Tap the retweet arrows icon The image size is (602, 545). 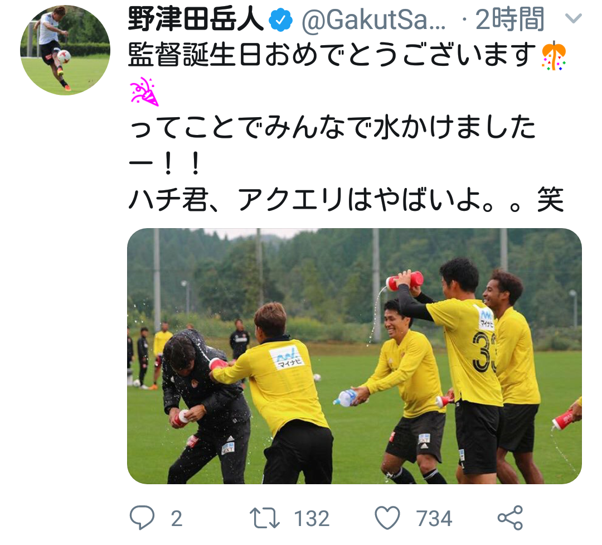pos(265,518)
